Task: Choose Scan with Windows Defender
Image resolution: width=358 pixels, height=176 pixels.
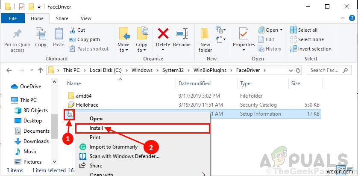Action: 142,156
